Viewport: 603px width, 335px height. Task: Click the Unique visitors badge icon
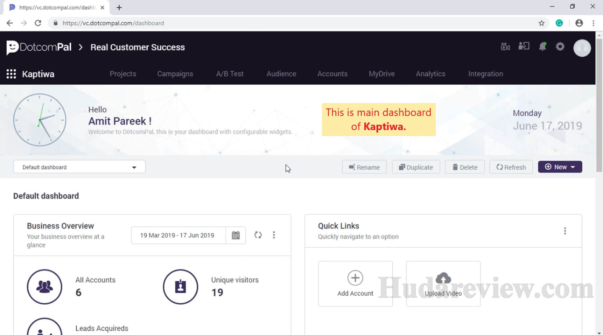(x=181, y=287)
